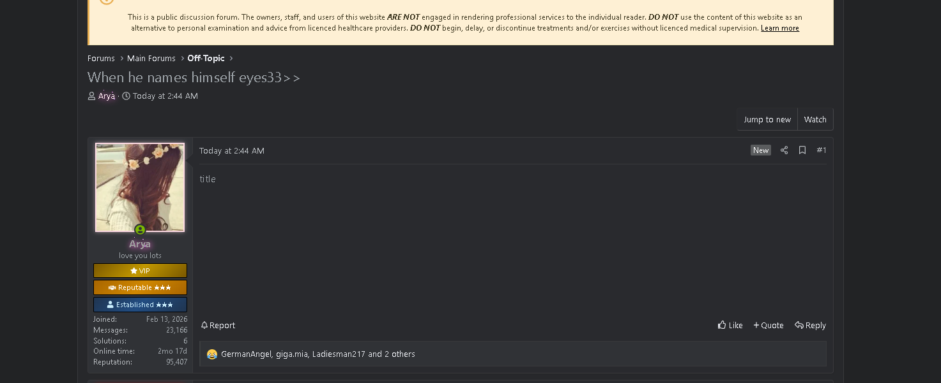Reply to the post
The width and height of the screenshot is (941, 383).
point(810,326)
